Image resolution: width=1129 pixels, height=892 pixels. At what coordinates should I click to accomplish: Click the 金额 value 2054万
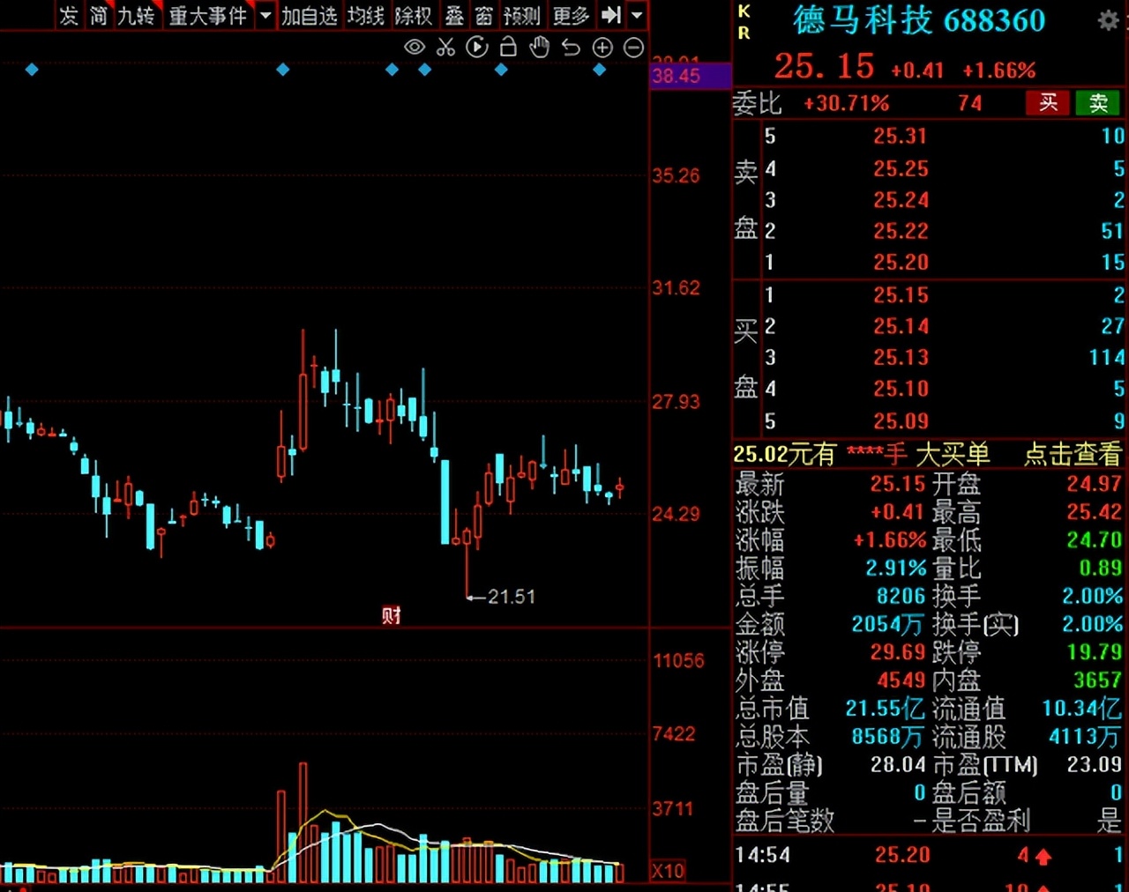[887, 624]
